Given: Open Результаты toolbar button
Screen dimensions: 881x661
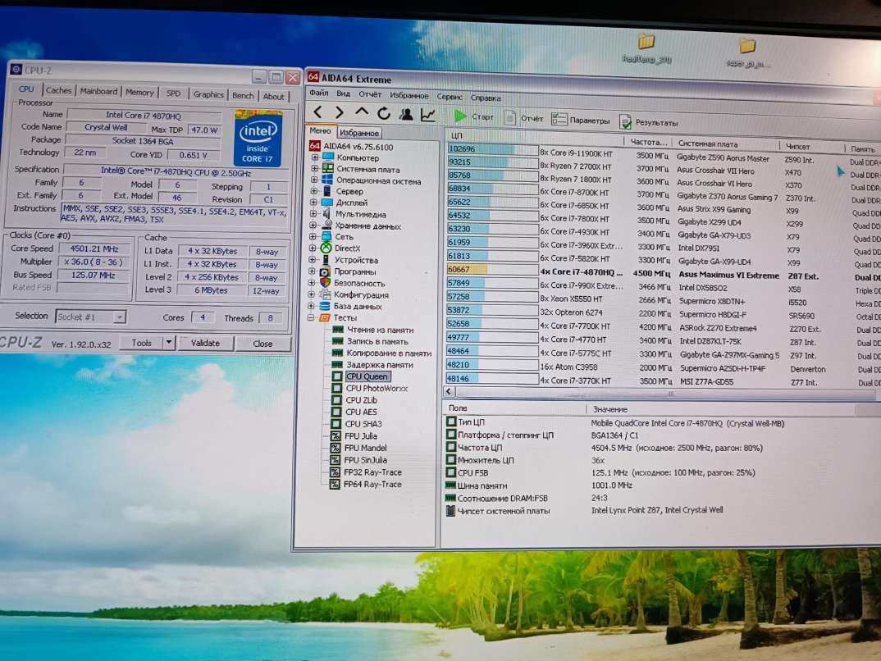Looking at the screenshot, I should coord(648,122).
